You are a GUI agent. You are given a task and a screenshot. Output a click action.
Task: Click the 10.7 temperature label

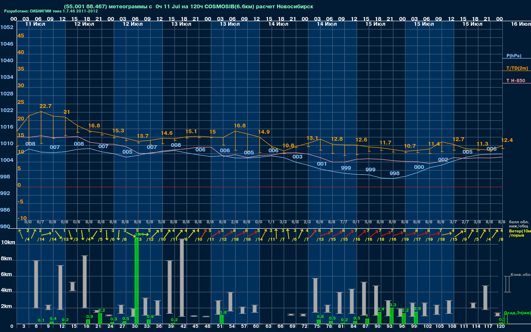410,146
